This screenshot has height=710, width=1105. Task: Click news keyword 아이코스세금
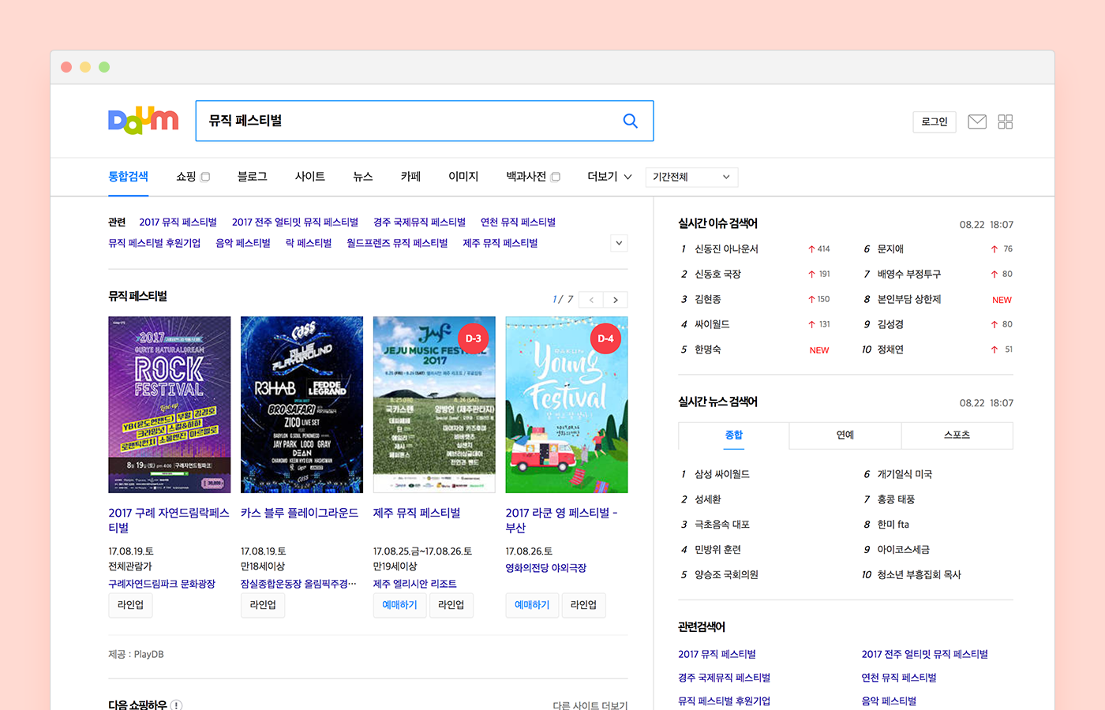click(904, 550)
